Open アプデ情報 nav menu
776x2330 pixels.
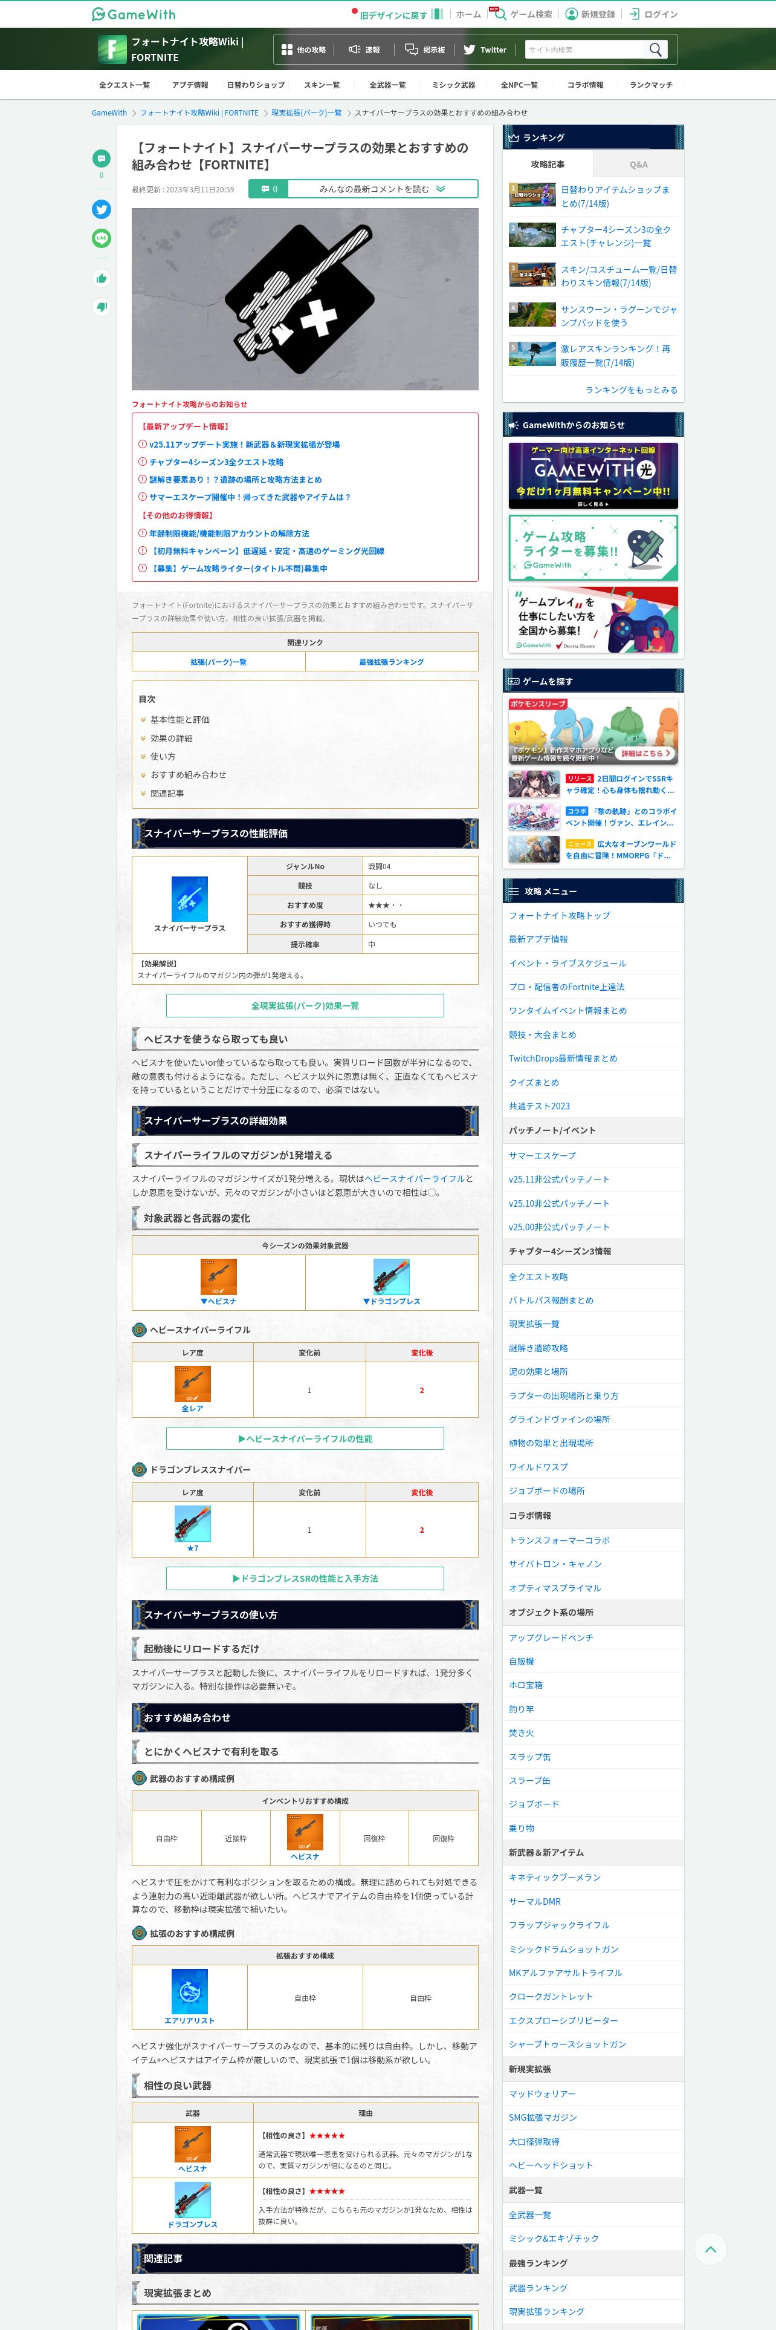[190, 85]
